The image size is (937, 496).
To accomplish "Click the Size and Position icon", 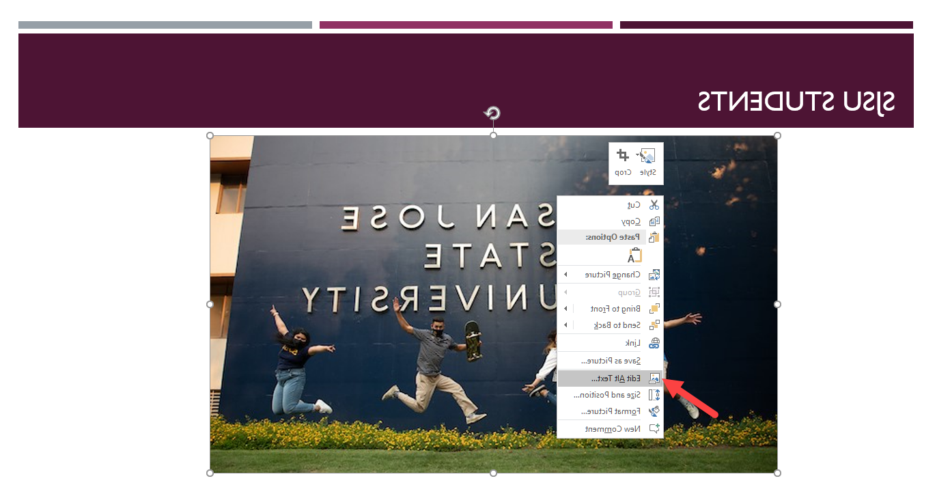I will pyautogui.click(x=654, y=395).
